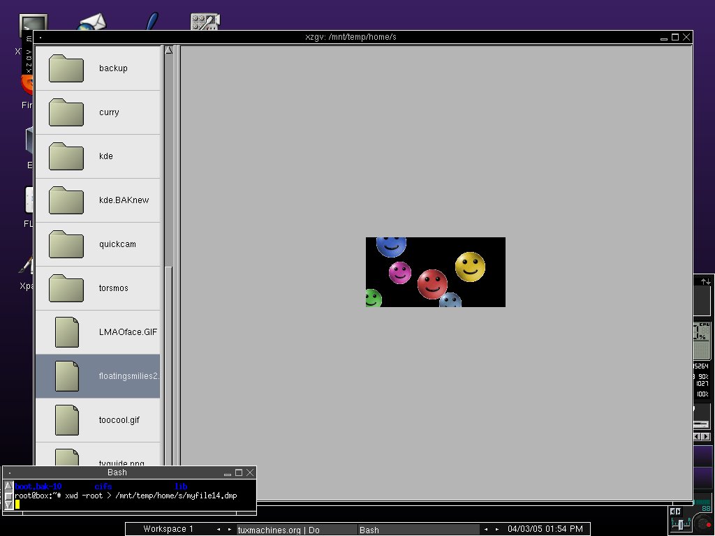Select the toocool.gif file icon
The height and width of the screenshot is (536, 715).
67,420
